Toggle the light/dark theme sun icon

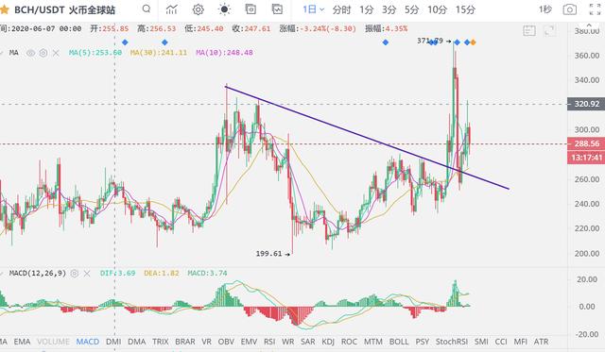(224, 9)
